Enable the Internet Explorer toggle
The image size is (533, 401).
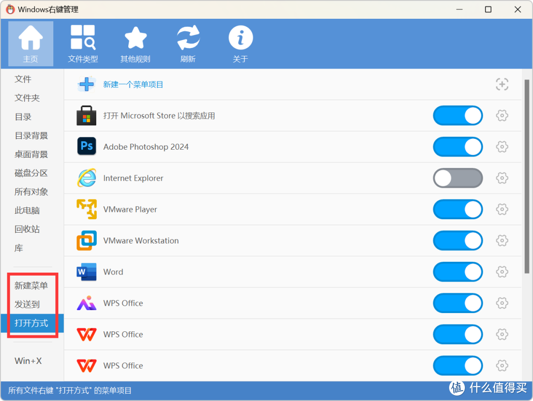458,178
